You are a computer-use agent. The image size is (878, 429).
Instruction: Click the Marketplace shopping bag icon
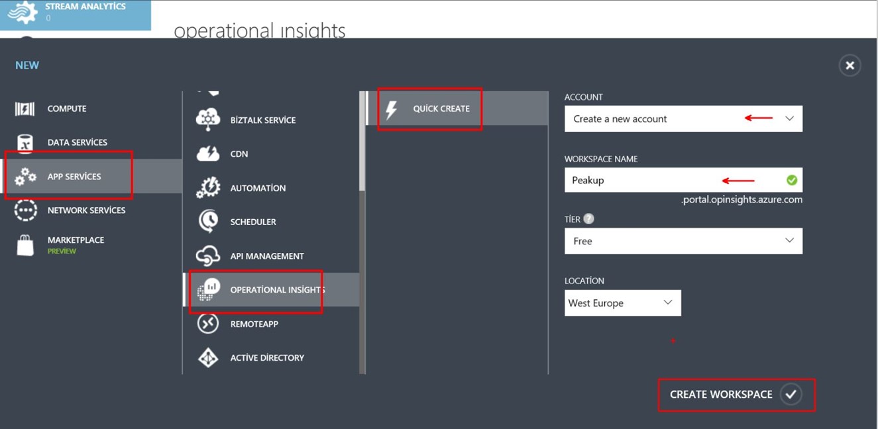(x=25, y=245)
